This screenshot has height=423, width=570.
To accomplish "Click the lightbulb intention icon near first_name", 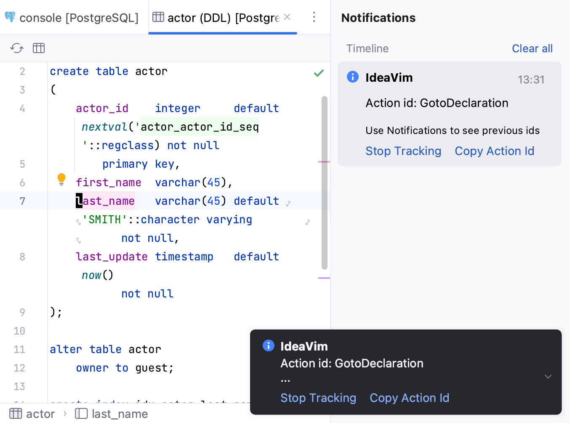I will pos(61,179).
